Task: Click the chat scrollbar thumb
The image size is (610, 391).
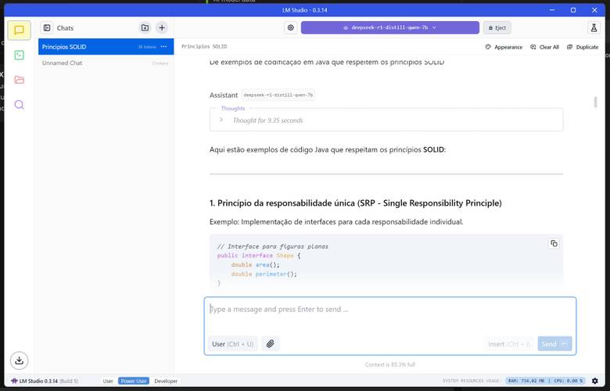Action: tap(595, 102)
